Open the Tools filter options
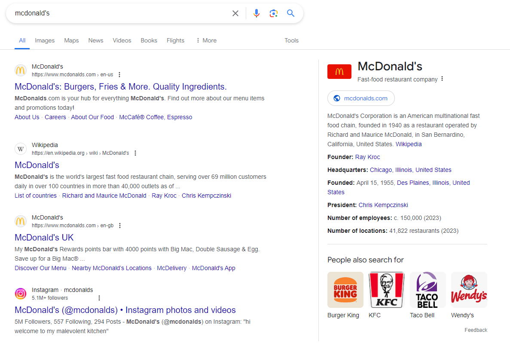Image resolution: width=510 pixels, height=349 pixels. (291, 41)
